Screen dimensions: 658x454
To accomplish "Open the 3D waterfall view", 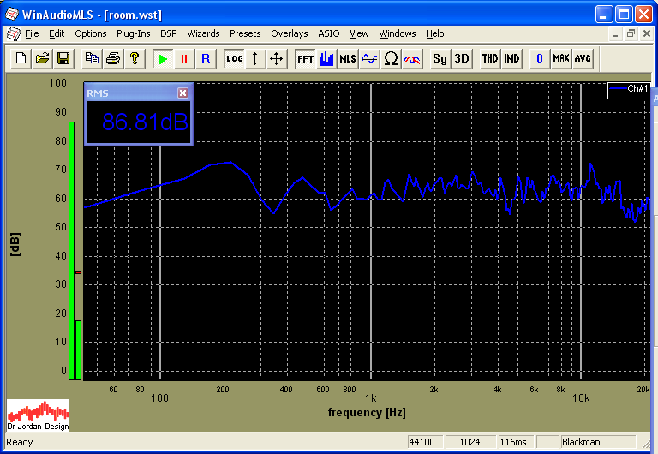I will (x=462, y=59).
